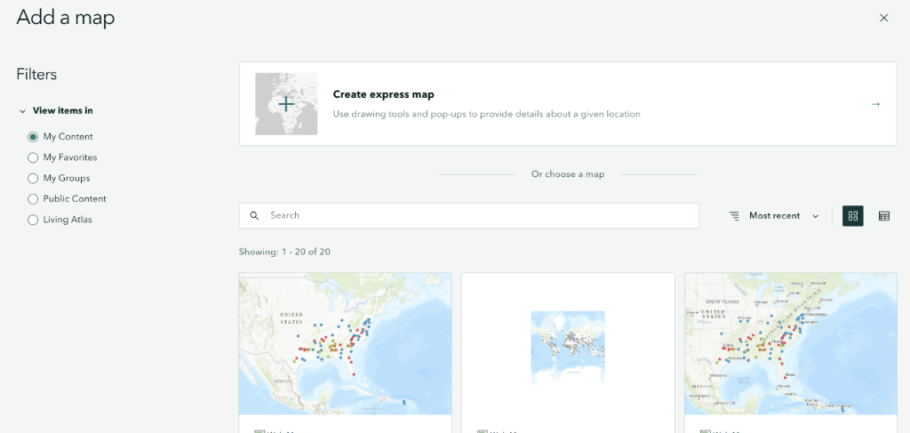Switch to table list view icon
Screen dimensions: 910x433
884,216
